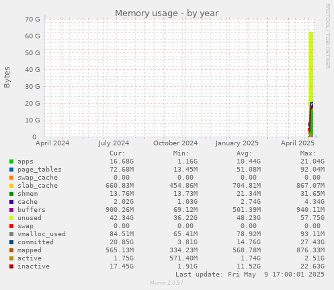Image resolution: width=334 pixels, height=290 pixels.
Task: Click the 'Bytes' vertical axis label
Action: [x=7, y=77]
